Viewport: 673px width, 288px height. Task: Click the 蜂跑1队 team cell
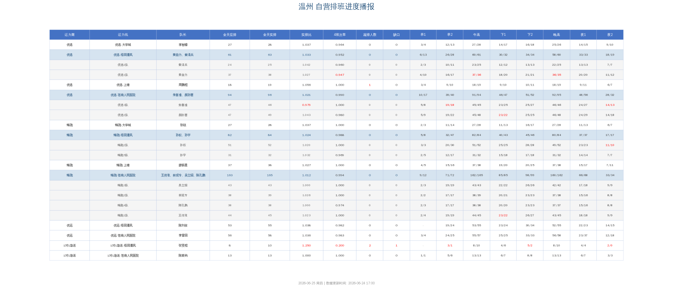[123, 215]
